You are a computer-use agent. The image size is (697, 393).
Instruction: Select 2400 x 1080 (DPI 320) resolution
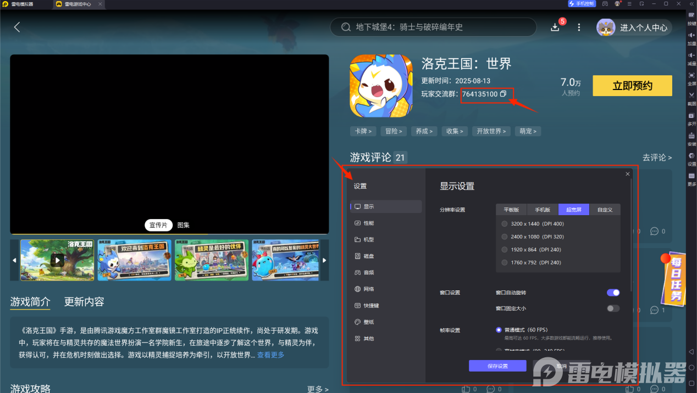coord(505,237)
